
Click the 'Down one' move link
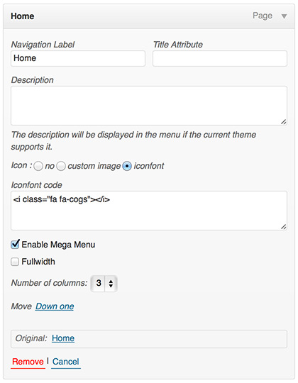tap(55, 306)
